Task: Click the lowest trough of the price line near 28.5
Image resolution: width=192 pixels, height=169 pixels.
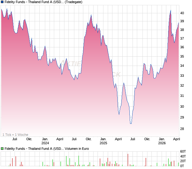Action: pyautogui.click(x=131, y=123)
